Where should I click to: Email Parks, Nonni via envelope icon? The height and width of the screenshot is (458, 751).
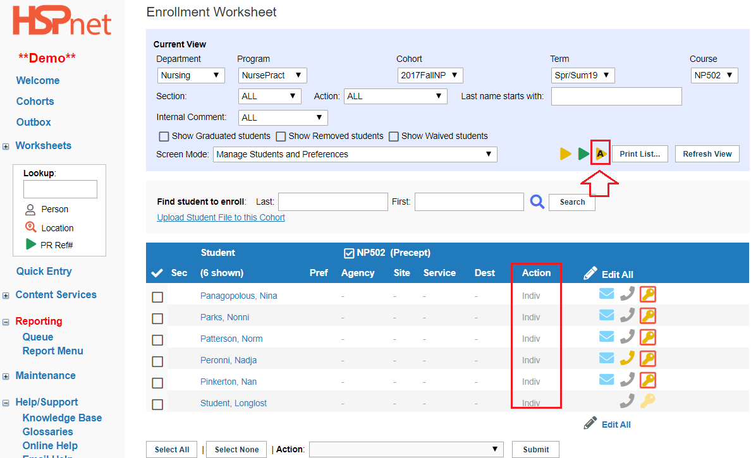pos(606,315)
